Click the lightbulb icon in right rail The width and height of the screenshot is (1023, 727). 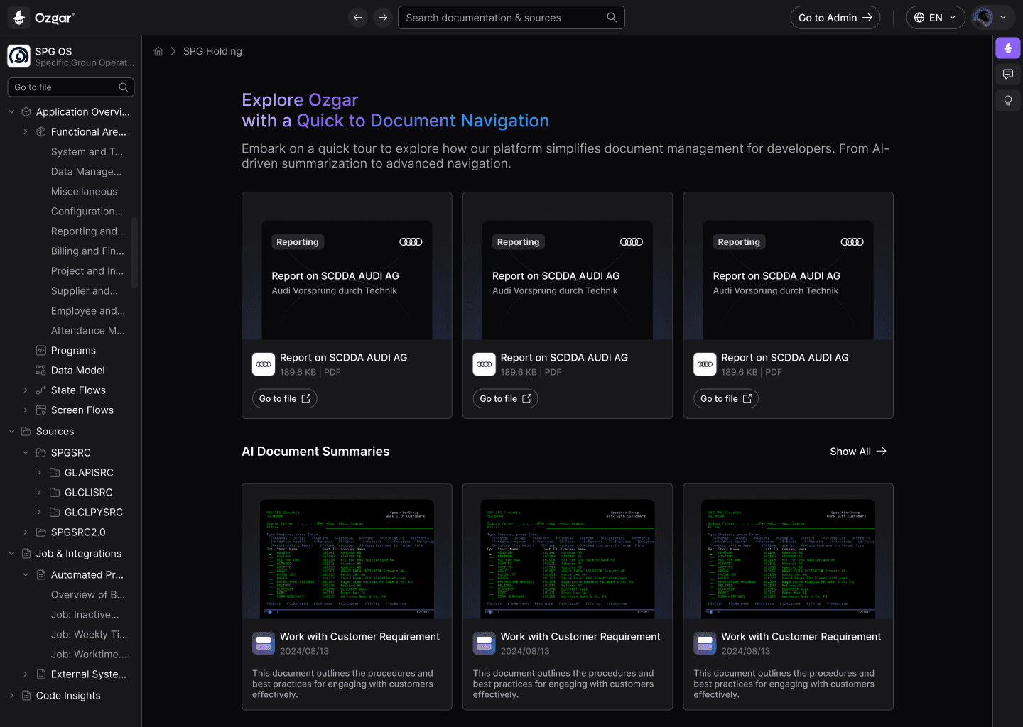[x=1007, y=100]
